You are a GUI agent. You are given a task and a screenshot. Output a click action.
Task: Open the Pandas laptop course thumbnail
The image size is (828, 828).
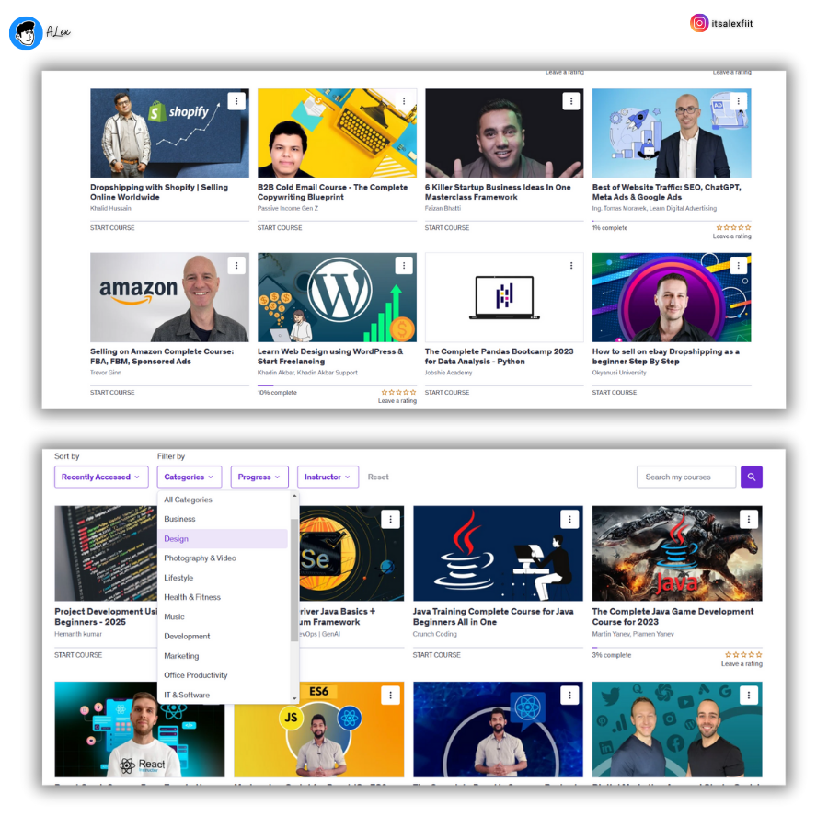(x=504, y=297)
